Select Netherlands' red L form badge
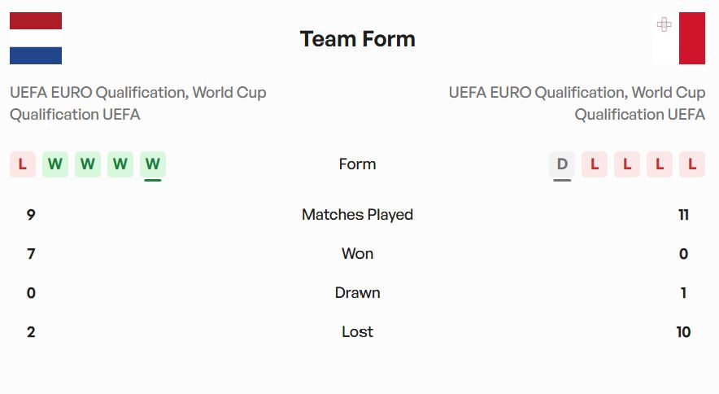The image size is (719, 394). 23,164
